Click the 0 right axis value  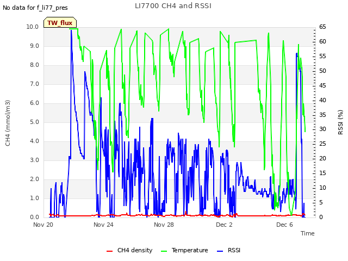click(321, 217)
